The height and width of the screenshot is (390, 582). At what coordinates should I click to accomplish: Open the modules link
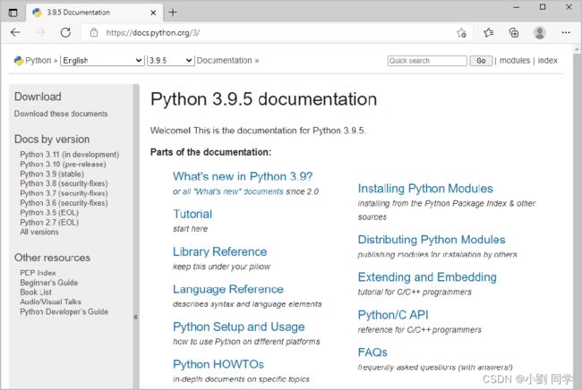click(x=515, y=61)
